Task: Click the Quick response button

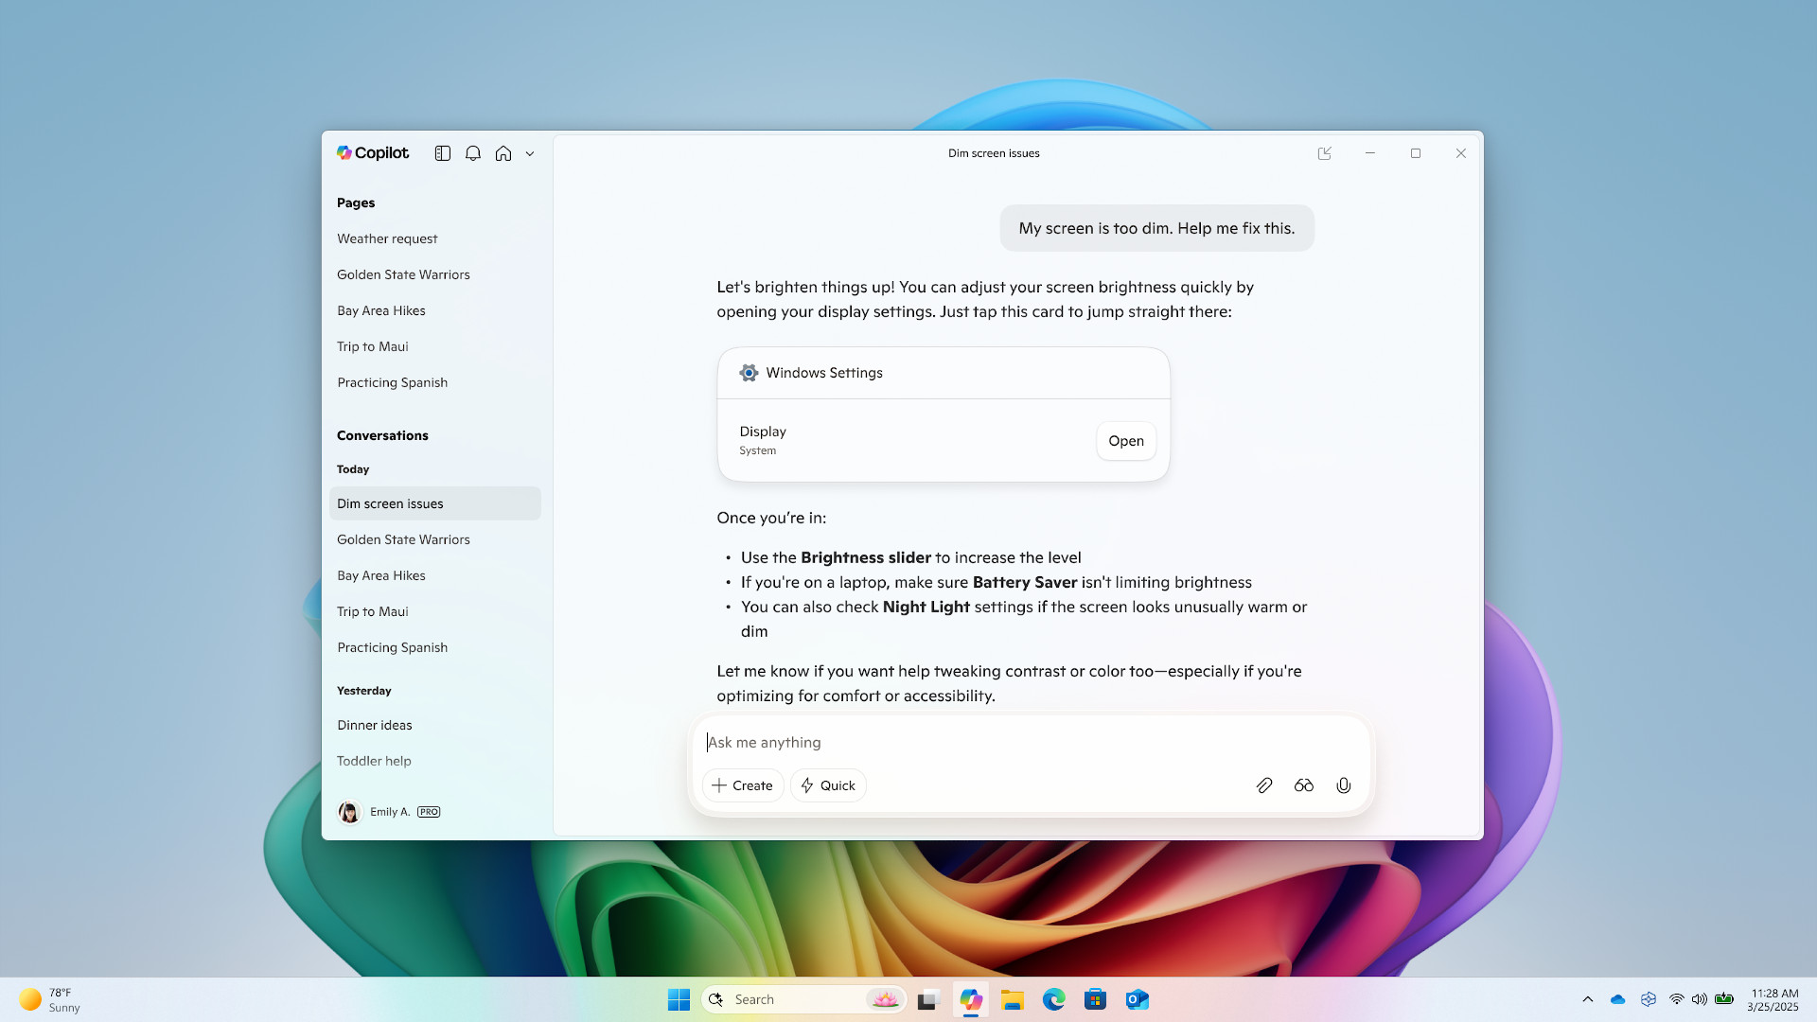Action: [827, 785]
